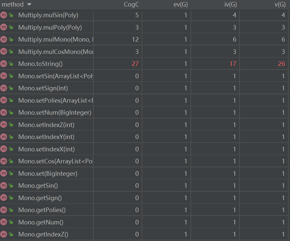Click iv(G) value 3 for Multiply.mulPoly

tap(234, 27)
